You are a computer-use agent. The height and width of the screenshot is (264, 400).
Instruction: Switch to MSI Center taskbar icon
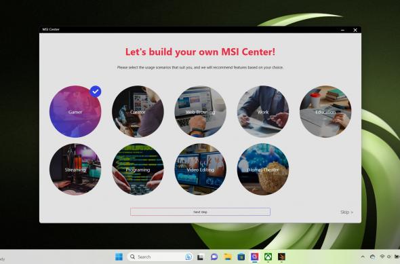click(255, 257)
